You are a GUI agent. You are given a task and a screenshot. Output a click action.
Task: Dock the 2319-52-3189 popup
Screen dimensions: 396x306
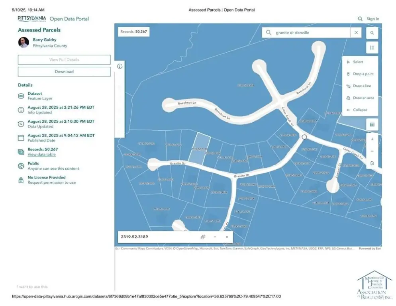pos(203,237)
